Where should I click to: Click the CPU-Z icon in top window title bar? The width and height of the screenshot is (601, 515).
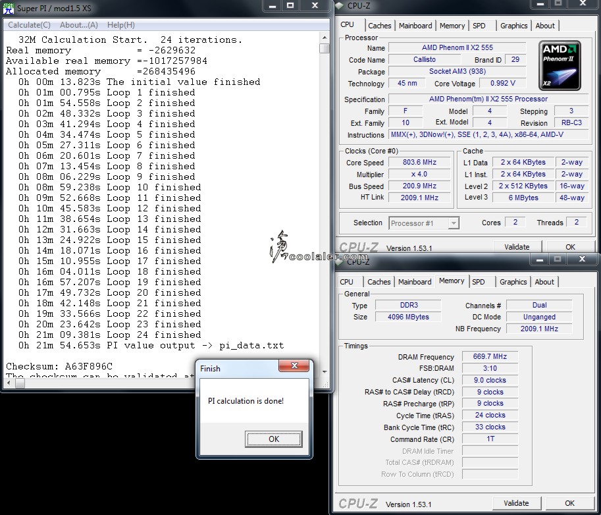click(x=340, y=7)
